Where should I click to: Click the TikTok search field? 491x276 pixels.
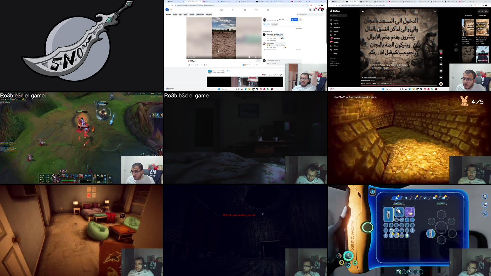pyautogui.click(x=338, y=16)
